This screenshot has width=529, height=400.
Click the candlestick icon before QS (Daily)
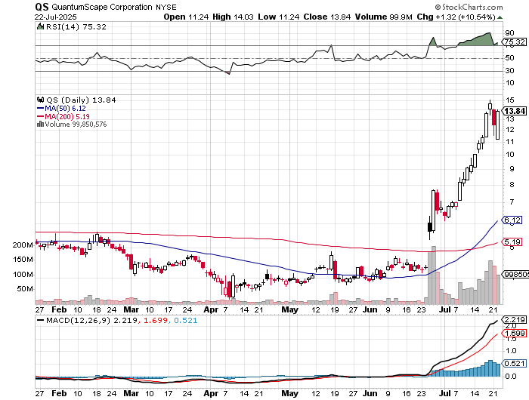point(41,100)
